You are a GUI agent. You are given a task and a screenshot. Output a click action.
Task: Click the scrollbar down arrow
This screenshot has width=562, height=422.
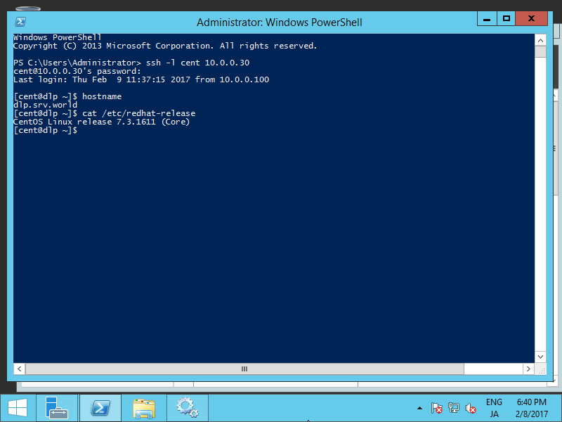click(x=540, y=356)
